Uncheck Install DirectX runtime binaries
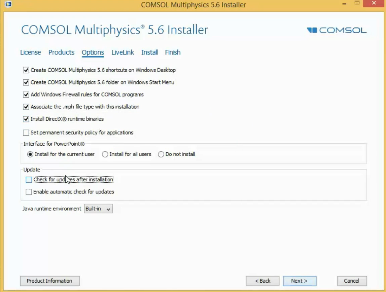The image size is (386, 292). [26, 119]
